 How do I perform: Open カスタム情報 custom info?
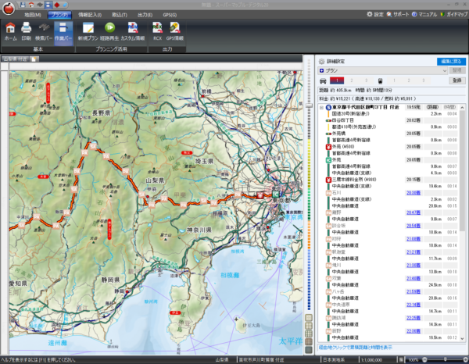point(133,31)
